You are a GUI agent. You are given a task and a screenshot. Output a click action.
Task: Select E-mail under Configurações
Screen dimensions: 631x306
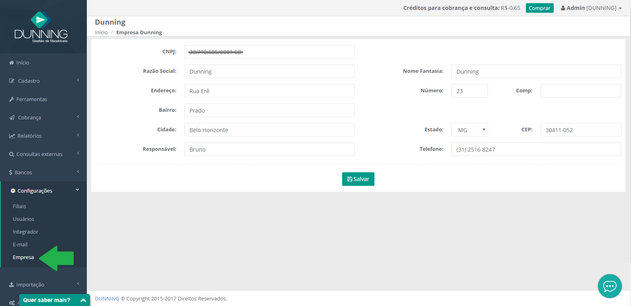[20, 244]
